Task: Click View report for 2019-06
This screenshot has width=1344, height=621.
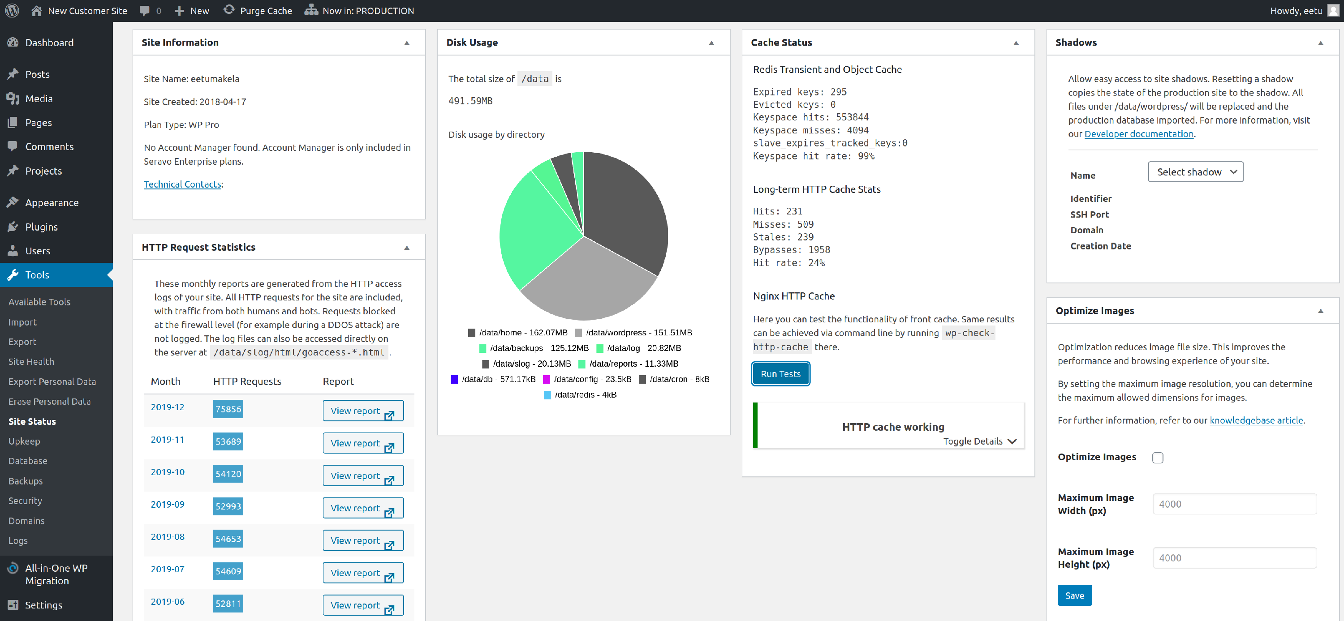Action: coord(362,605)
